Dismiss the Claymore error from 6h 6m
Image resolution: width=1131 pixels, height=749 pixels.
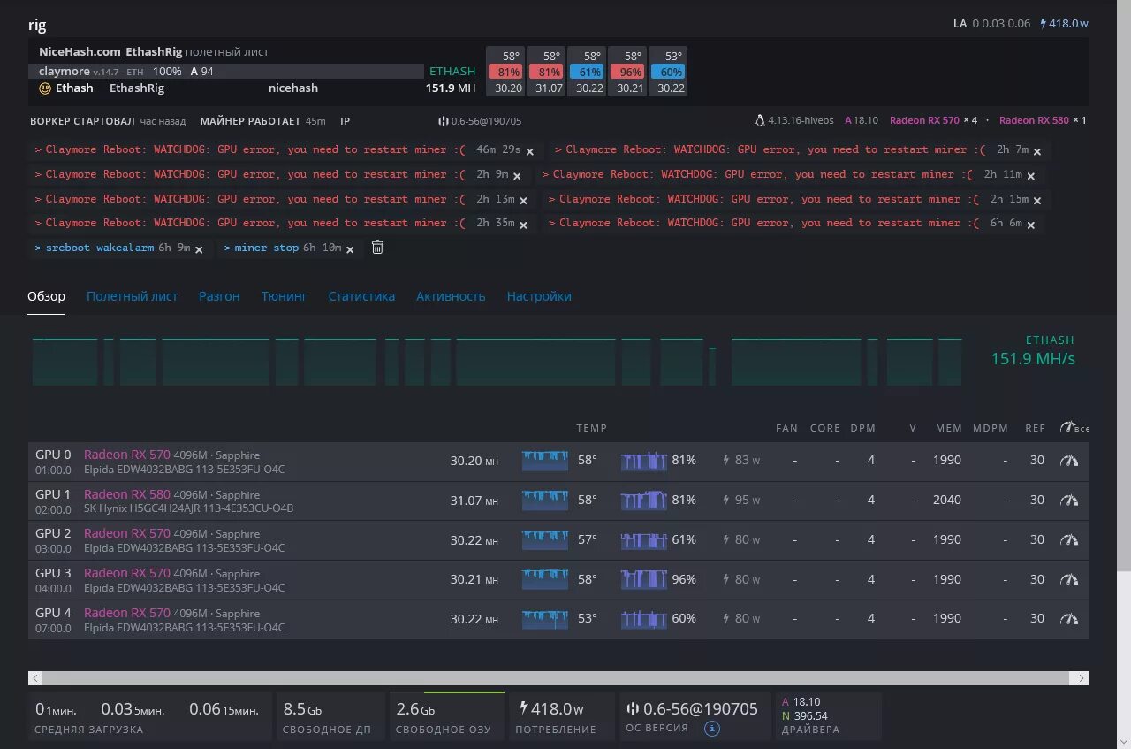(x=1031, y=225)
